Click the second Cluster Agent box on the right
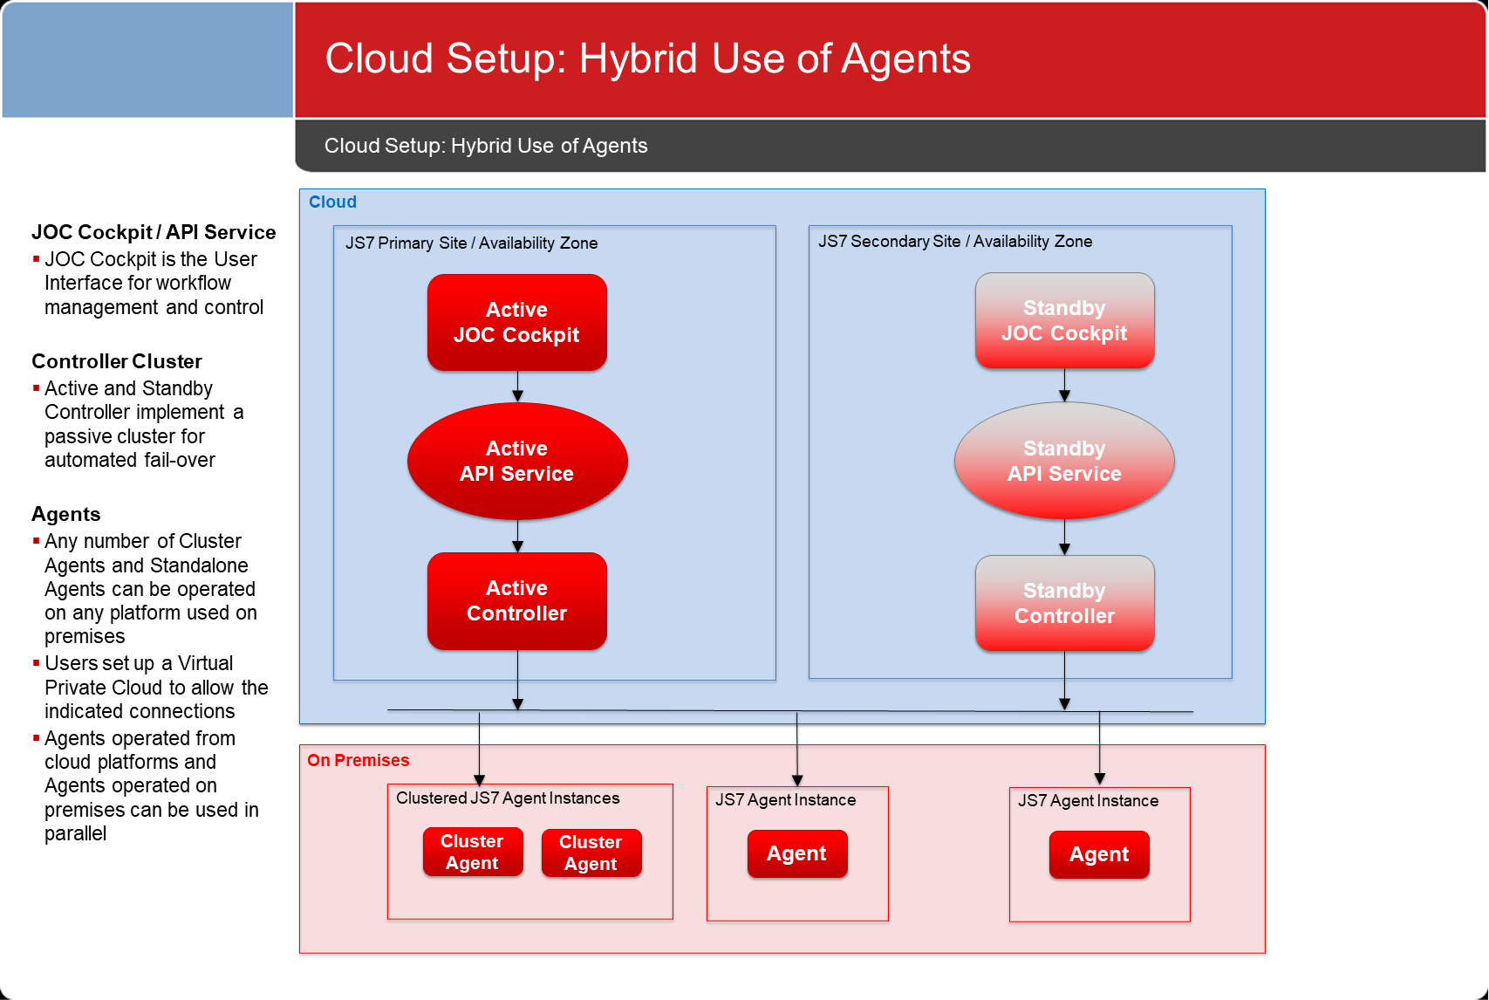Screen dimensions: 1489x1000 click(x=591, y=853)
